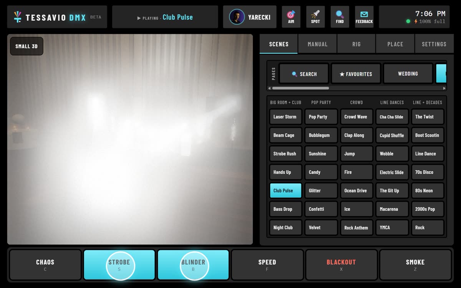Screen dimensions: 461x288
Task: Select the Crowd Wave scene
Action: click(357, 117)
